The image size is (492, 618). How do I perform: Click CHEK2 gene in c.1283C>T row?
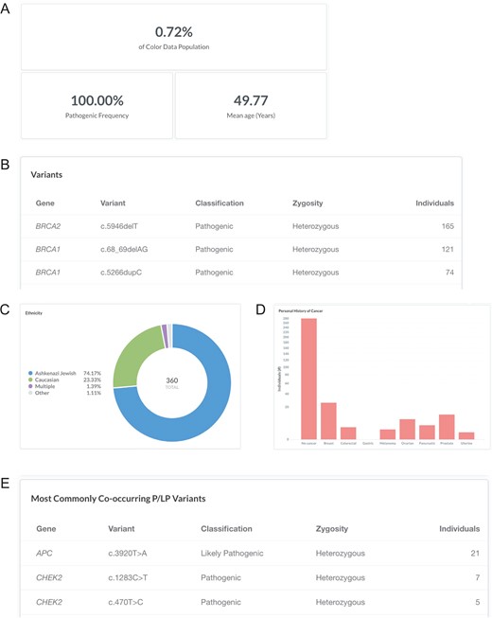49,578
